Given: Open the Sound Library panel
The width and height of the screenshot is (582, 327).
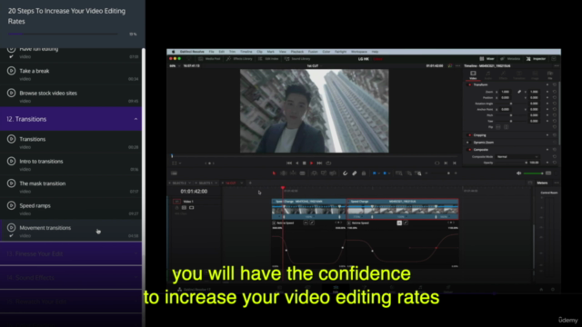Looking at the screenshot, I should tap(297, 58).
